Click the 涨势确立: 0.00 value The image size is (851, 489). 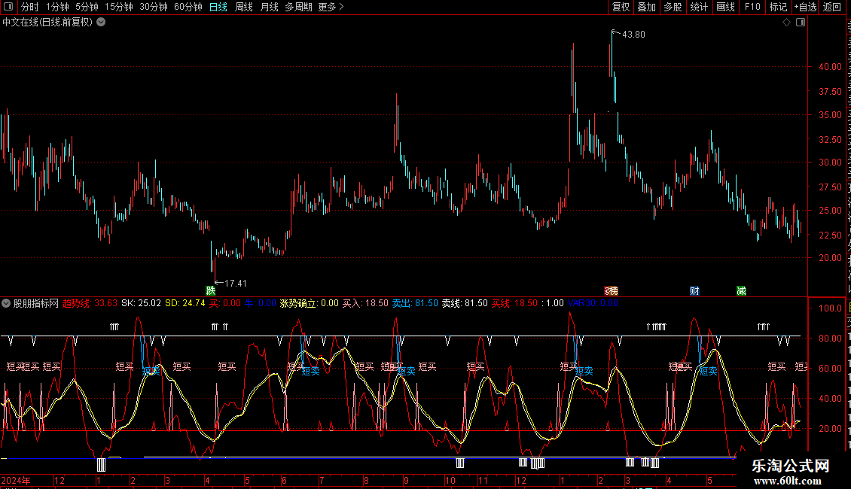309,304
